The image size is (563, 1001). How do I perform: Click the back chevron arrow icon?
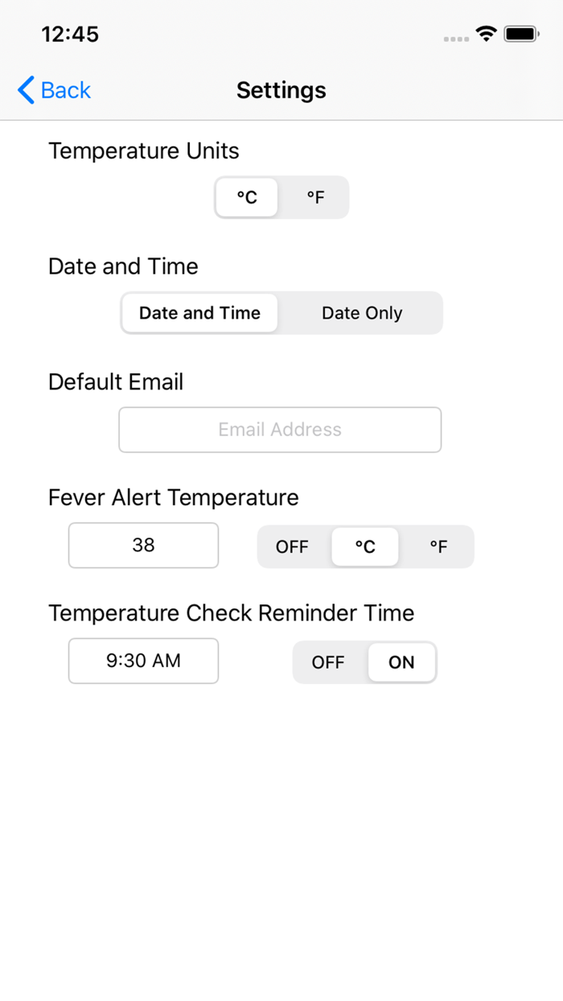point(24,90)
